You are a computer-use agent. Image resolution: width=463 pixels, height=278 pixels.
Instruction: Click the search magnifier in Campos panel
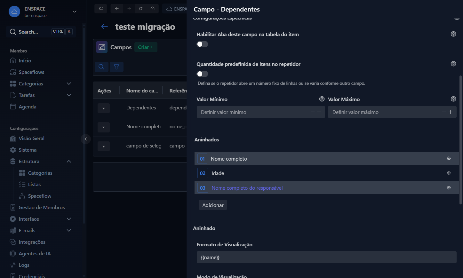pyautogui.click(x=101, y=67)
